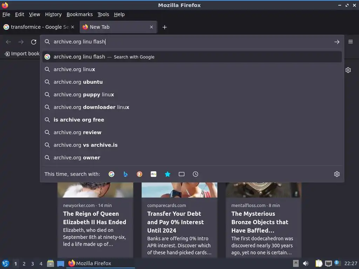Click Mozilla Firefox taskbar window button
Screen dimensions: 359x269
(x=101, y=263)
